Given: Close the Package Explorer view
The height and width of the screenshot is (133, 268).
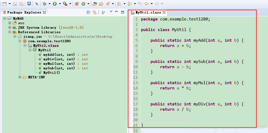Looking at the screenshot, I should (44, 12).
